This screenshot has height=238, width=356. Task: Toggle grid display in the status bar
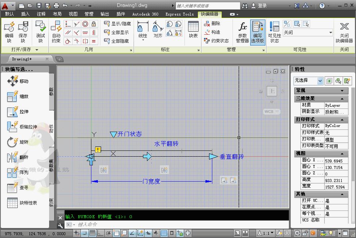coord(92,233)
